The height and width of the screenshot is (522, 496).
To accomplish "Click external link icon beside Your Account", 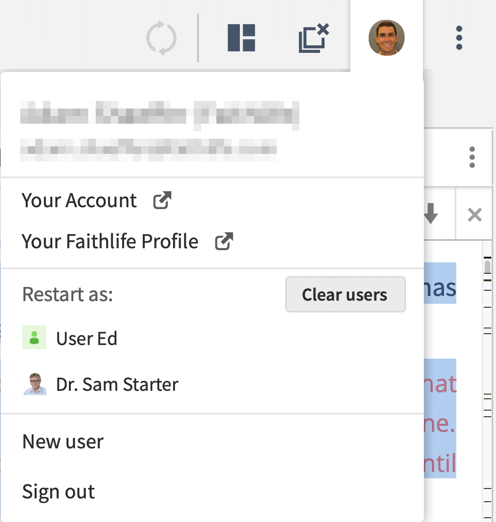I will [x=162, y=200].
